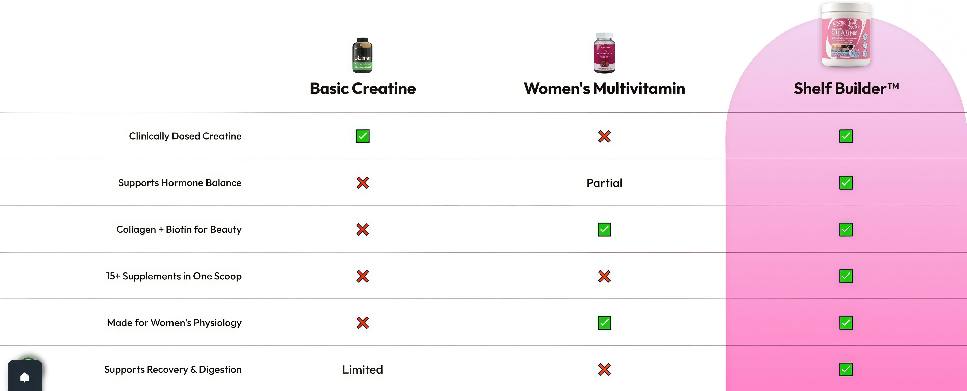Click Basic Creatine's red X for Hormone Balance
The image size is (967, 391).
(x=363, y=183)
